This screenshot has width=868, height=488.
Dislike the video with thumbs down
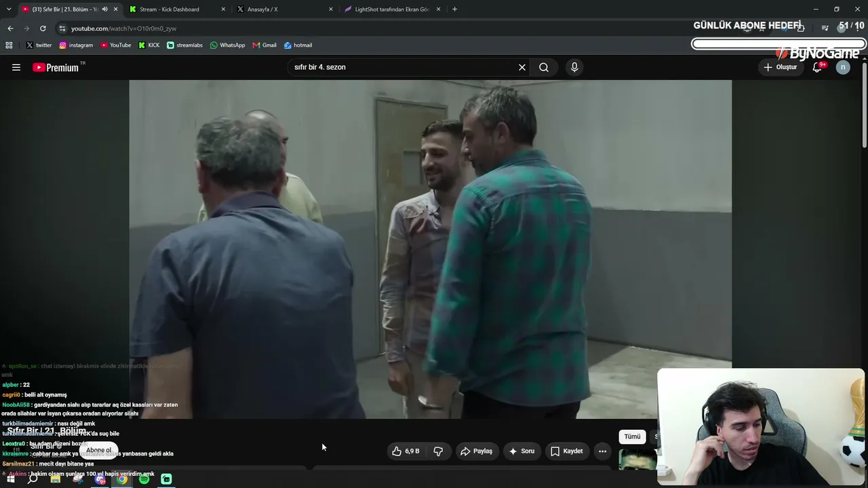point(438,451)
